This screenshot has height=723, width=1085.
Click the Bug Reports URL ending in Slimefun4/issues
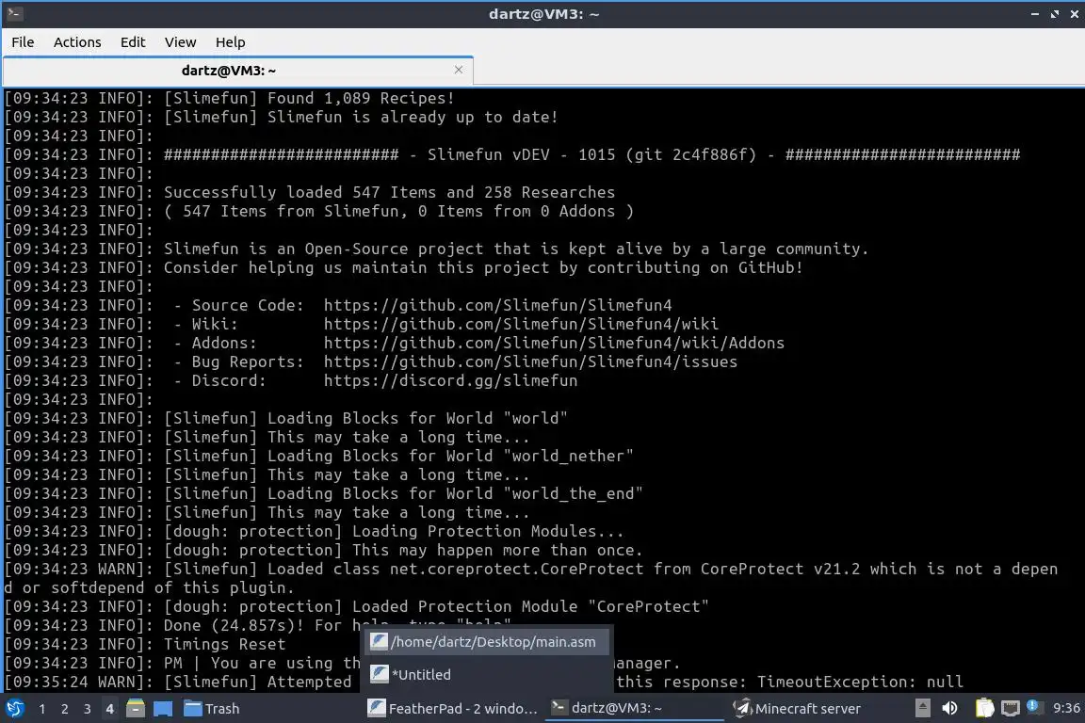(531, 361)
